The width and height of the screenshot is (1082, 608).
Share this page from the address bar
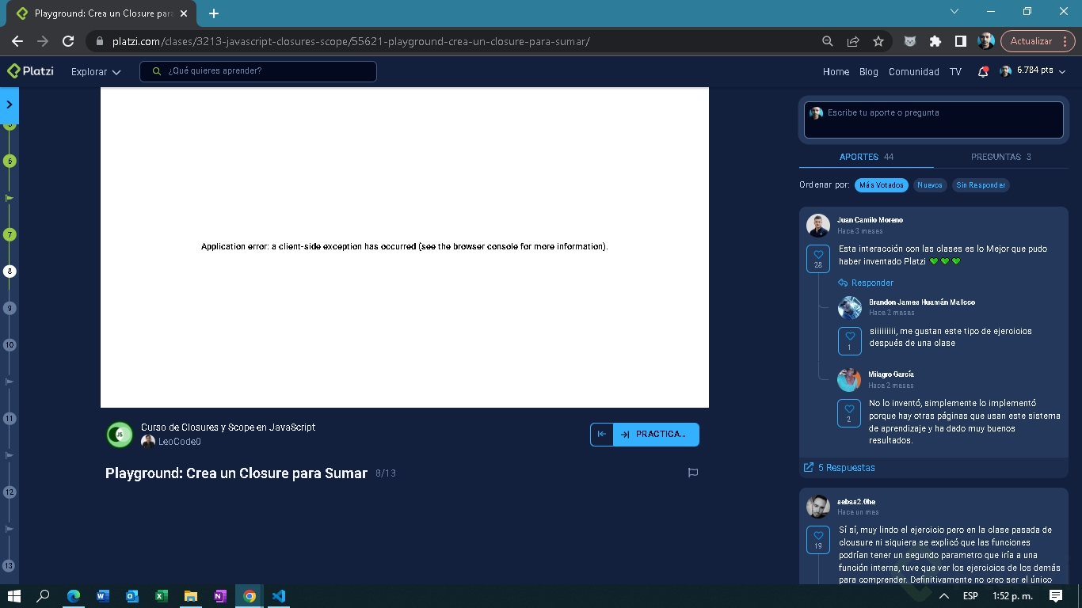click(853, 41)
